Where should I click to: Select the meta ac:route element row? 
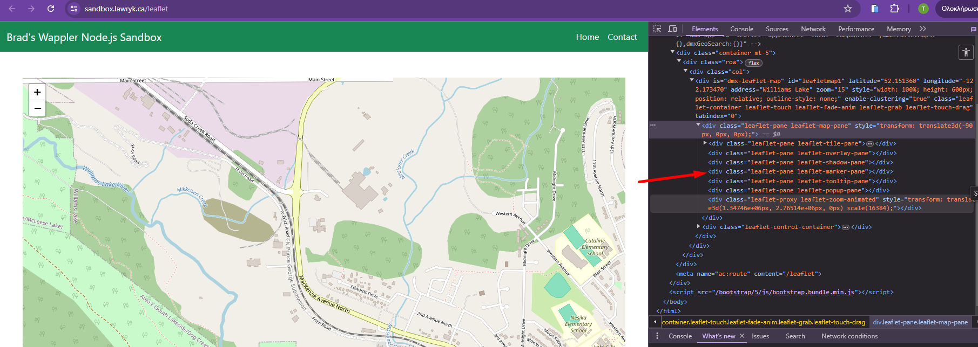[748, 274]
